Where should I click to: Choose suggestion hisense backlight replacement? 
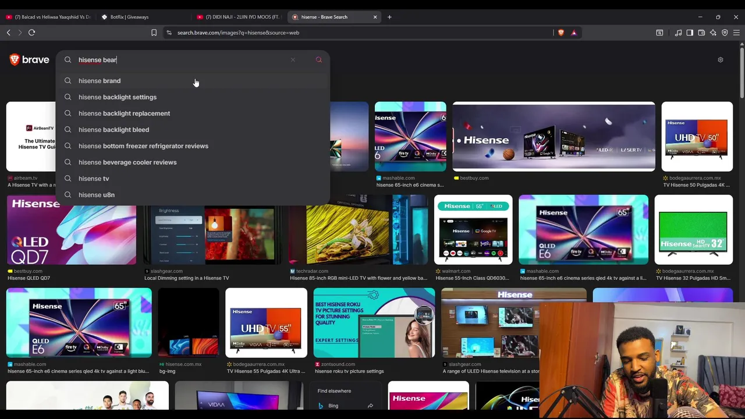(x=193, y=113)
